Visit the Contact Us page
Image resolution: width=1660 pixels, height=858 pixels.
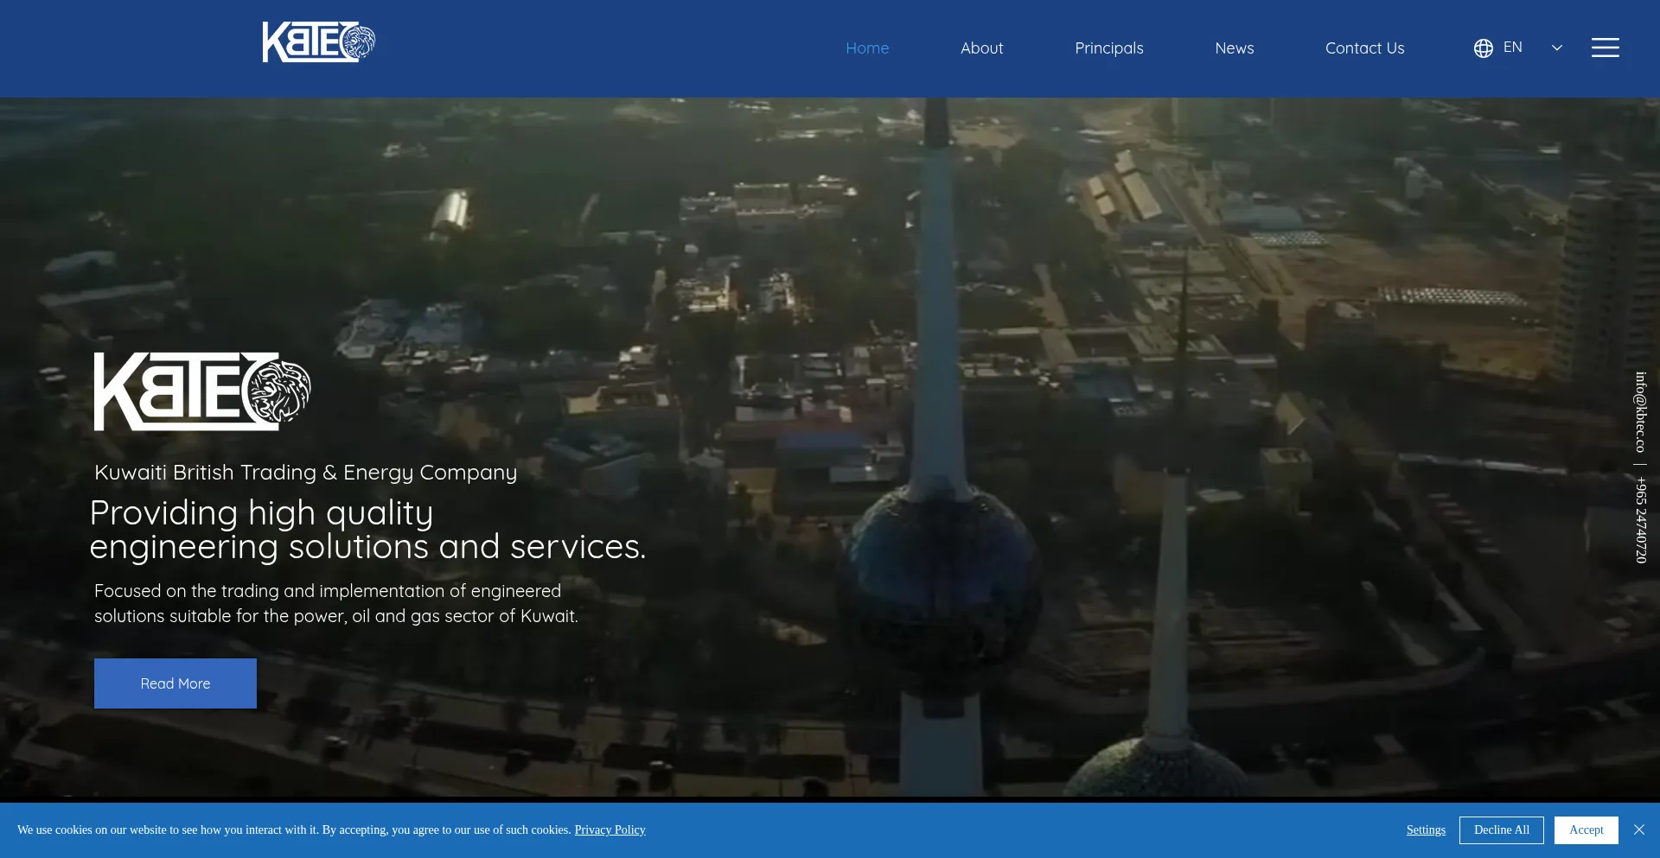(1364, 48)
